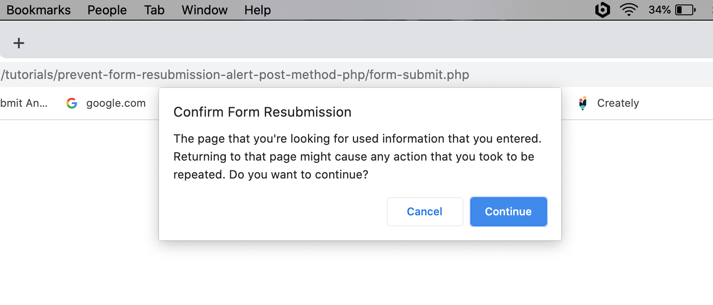Click the Confirm Form Resubmission heading
The height and width of the screenshot is (305, 713).
(262, 112)
